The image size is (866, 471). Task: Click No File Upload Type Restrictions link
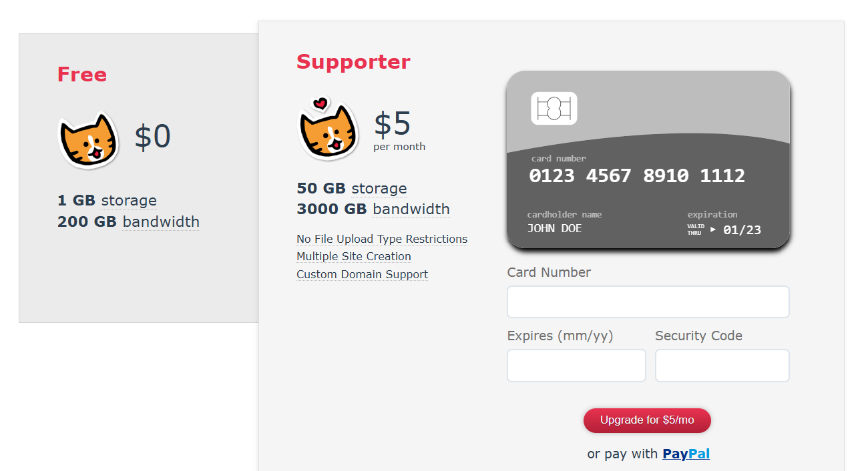[382, 239]
